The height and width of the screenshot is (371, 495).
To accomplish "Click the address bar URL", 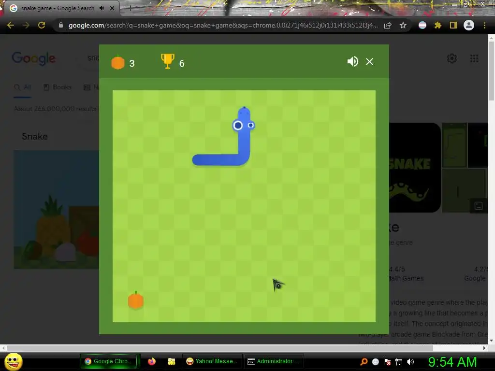I will point(223,25).
